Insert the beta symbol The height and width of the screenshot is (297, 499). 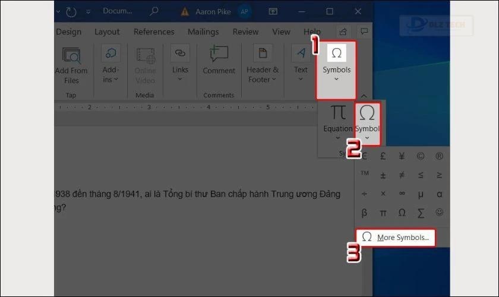365,213
